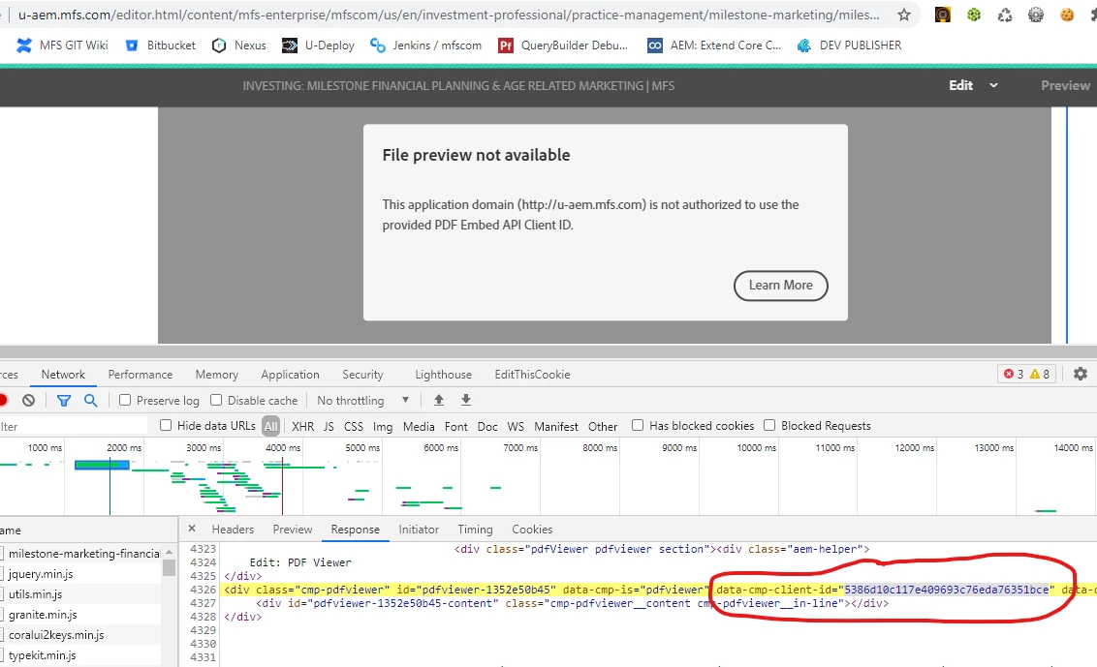Select AEM Edit mode
Viewport: 1097px width, 667px height.
960,85
